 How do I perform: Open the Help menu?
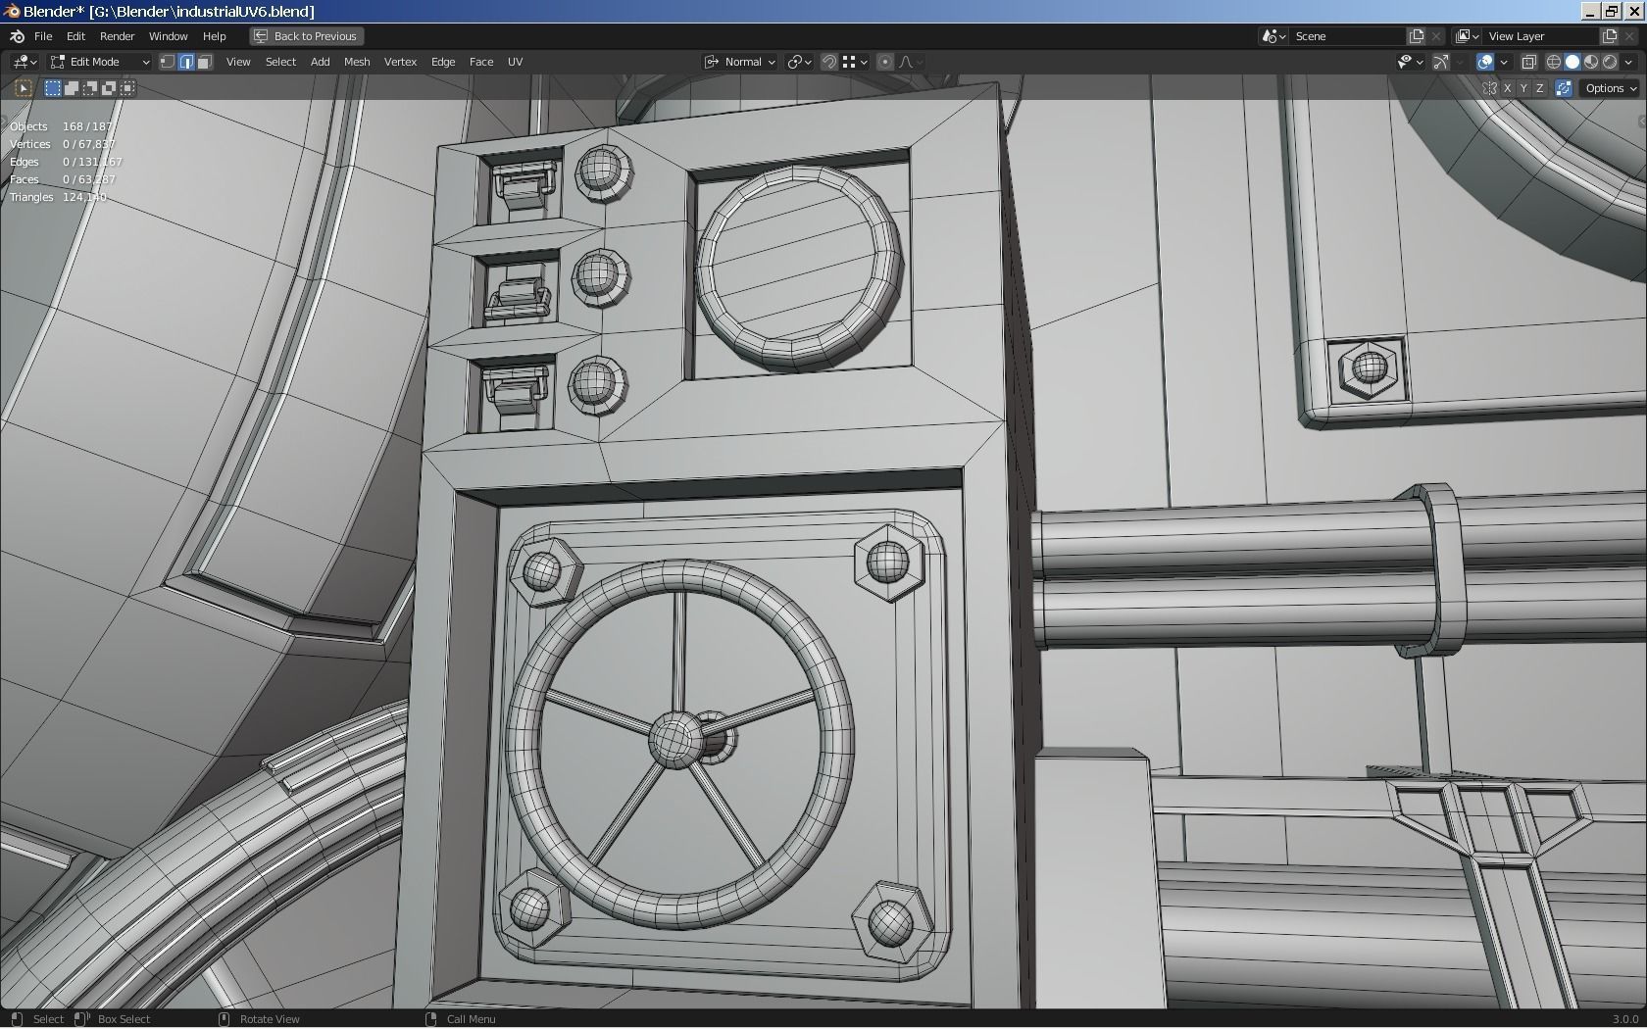click(x=214, y=36)
